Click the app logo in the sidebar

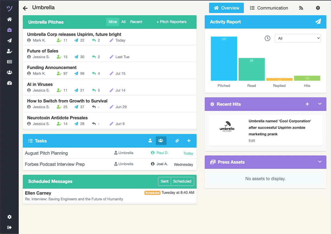click(x=10, y=9)
